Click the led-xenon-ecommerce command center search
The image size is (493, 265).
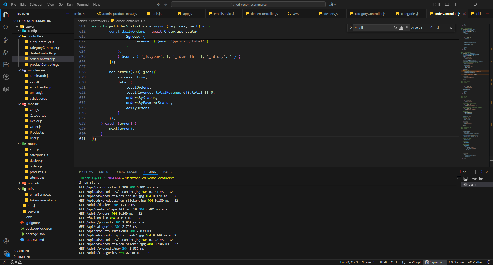tap(248, 4)
